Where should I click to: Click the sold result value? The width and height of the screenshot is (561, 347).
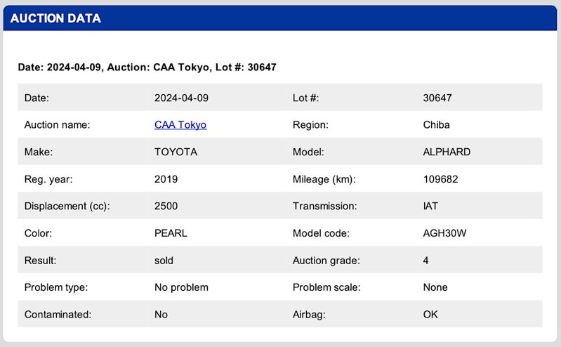164,261
